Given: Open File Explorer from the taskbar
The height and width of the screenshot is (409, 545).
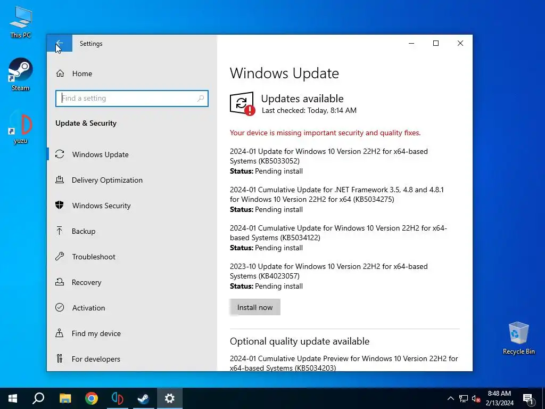Looking at the screenshot, I should pos(65,398).
